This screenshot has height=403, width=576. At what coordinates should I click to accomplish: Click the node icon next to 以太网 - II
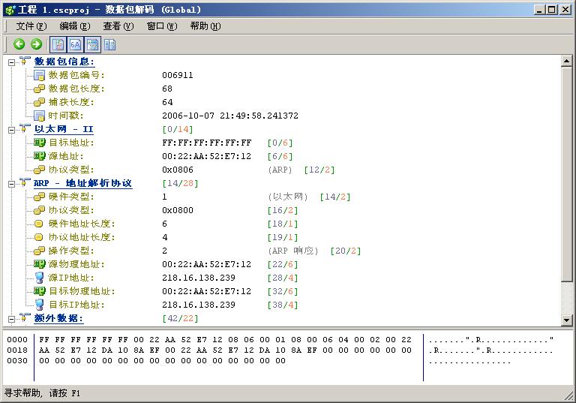[25, 128]
